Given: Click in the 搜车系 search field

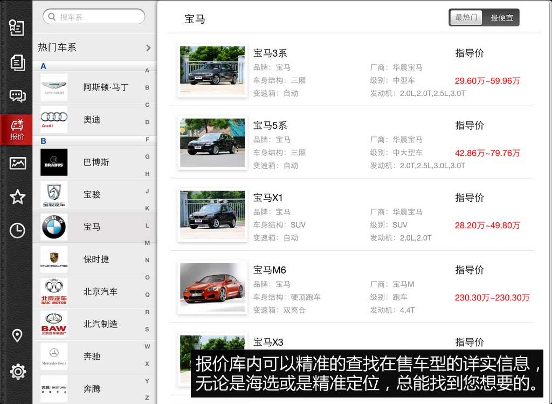Looking at the screenshot, I should pyautogui.click(x=94, y=17).
